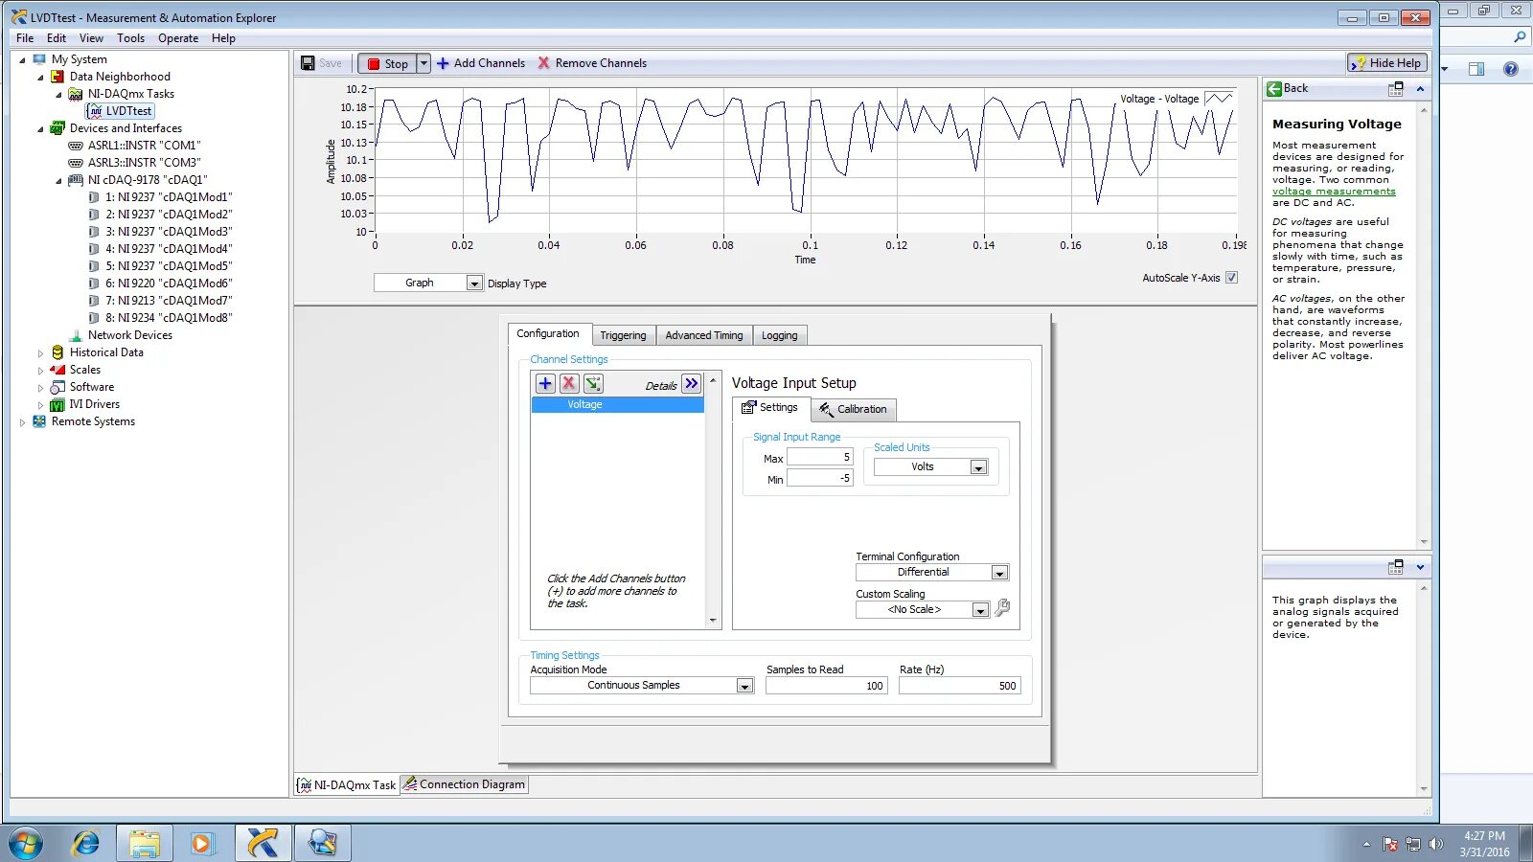1533x862 pixels.
Task: Click the Signal Input Range Max field
Action: 819,458
